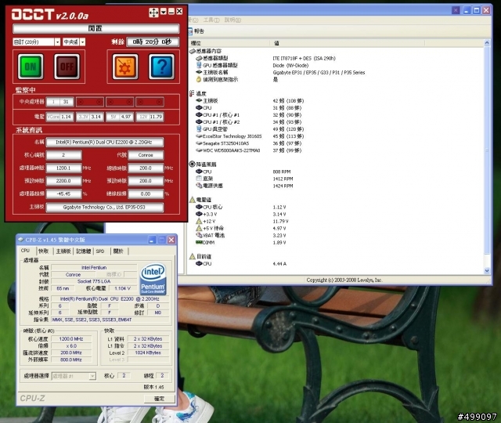Image resolution: width=501 pixels, height=423 pixels.
Task: Click the WDC WD5000AAKS drive icon
Action: 199,150
